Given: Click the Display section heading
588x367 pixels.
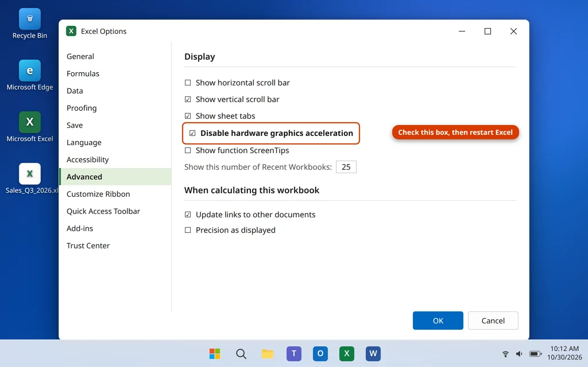Looking at the screenshot, I should 199,57.
